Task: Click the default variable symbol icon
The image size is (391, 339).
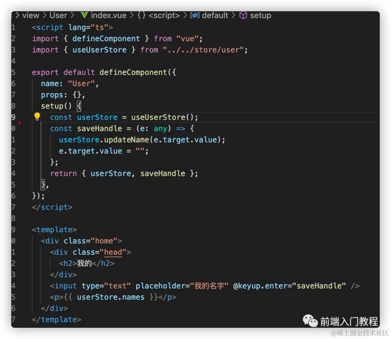Action: (x=195, y=16)
